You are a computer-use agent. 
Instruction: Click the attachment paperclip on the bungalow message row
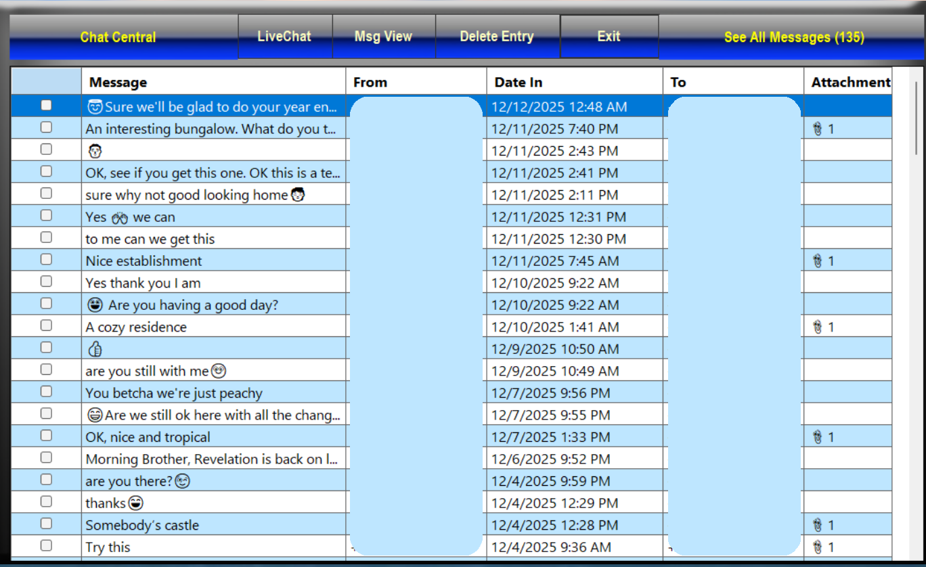pyautogui.click(x=817, y=129)
